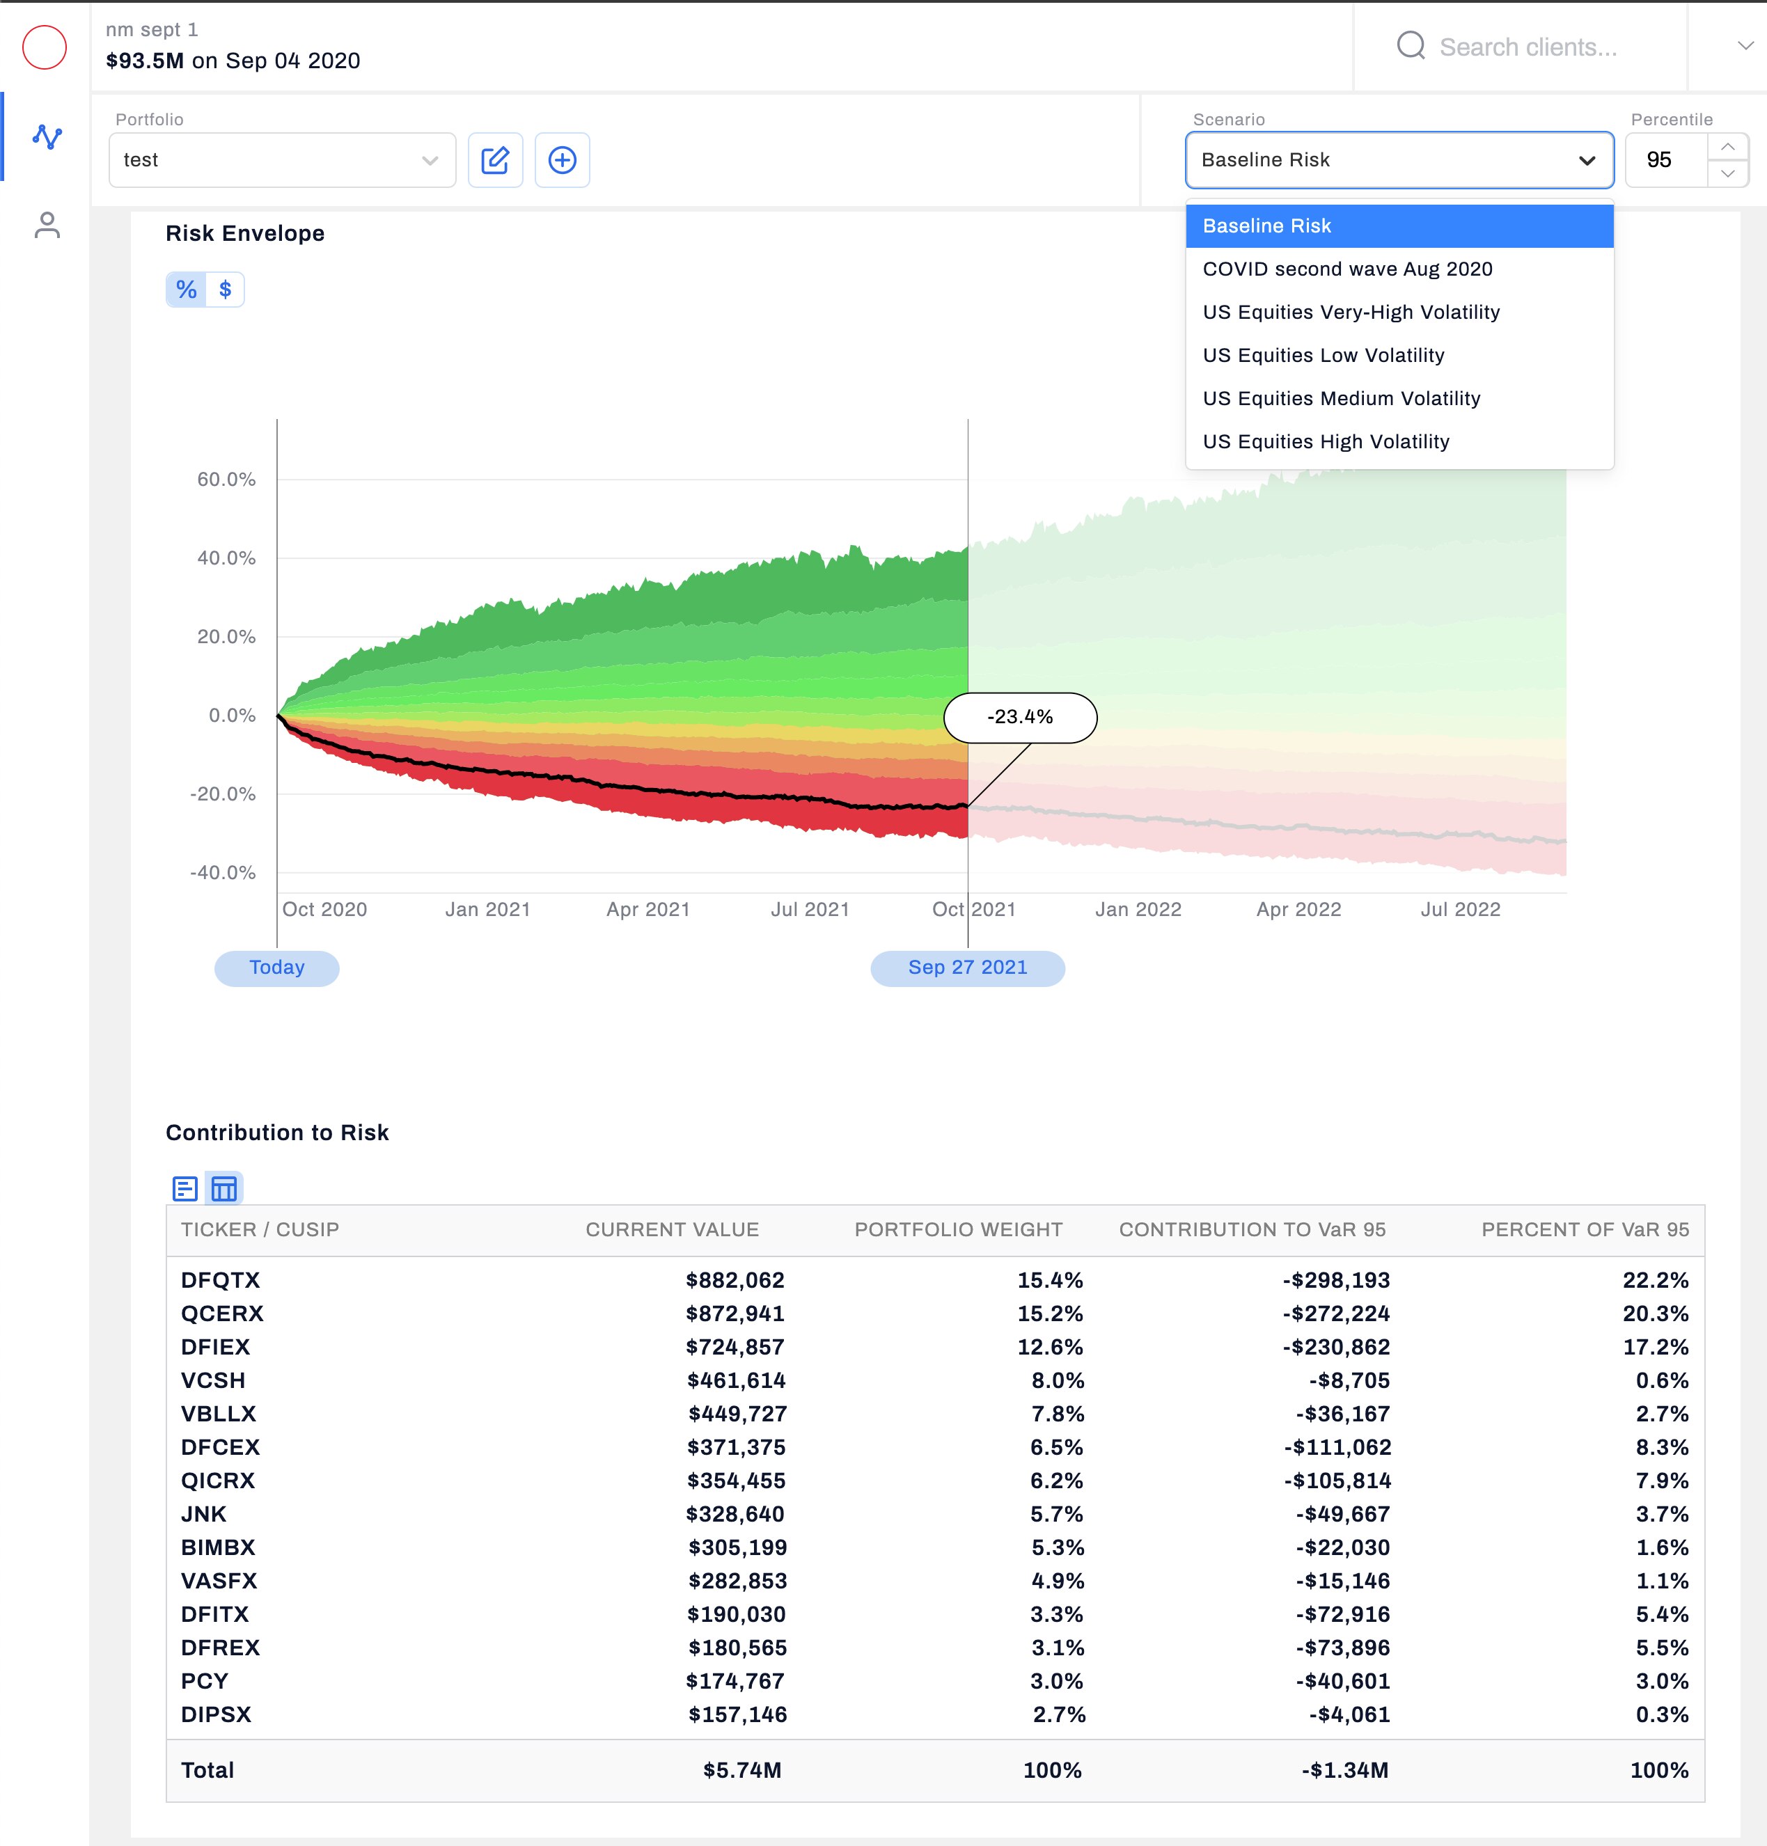
Task: Click the DFQTX ticker row
Action: click(x=934, y=1280)
